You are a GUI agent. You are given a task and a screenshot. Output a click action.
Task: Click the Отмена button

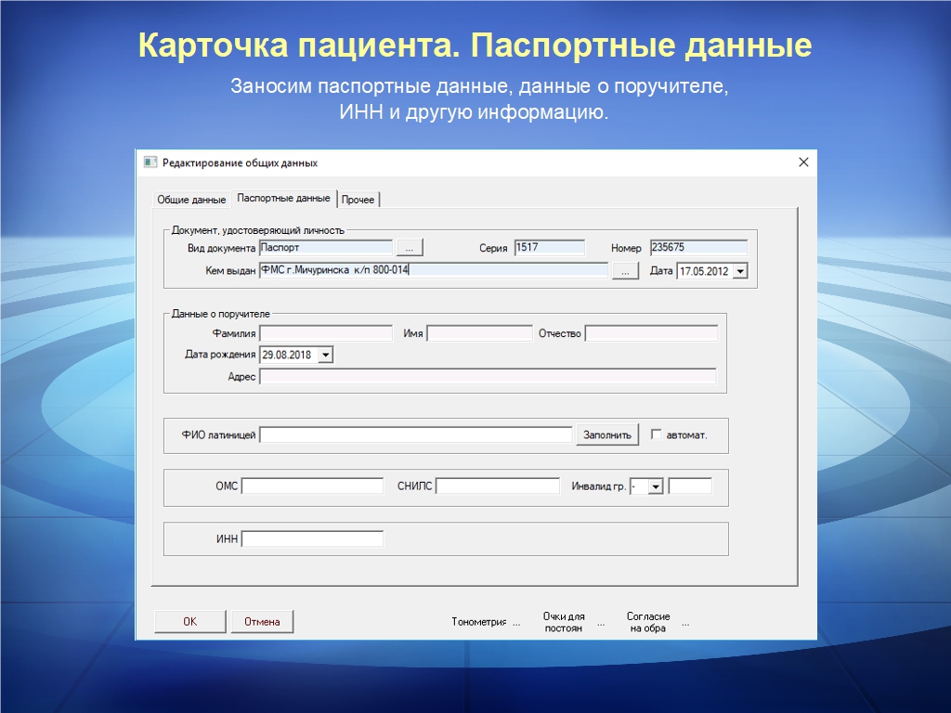click(262, 622)
